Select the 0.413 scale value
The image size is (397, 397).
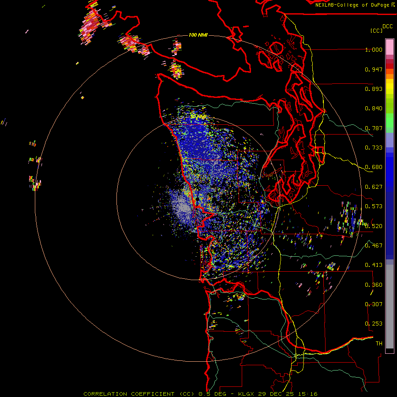[x=374, y=265]
